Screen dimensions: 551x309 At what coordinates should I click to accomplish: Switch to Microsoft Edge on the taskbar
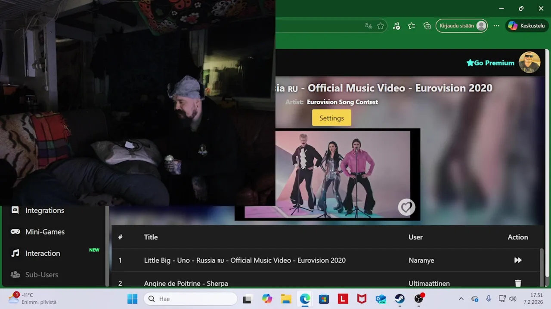pos(305,299)
